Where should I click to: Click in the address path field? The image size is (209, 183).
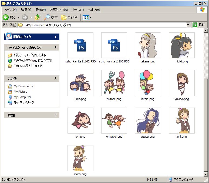coord(102,25)
